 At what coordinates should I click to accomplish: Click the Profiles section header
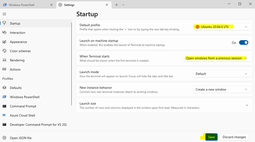coord(8,79)
